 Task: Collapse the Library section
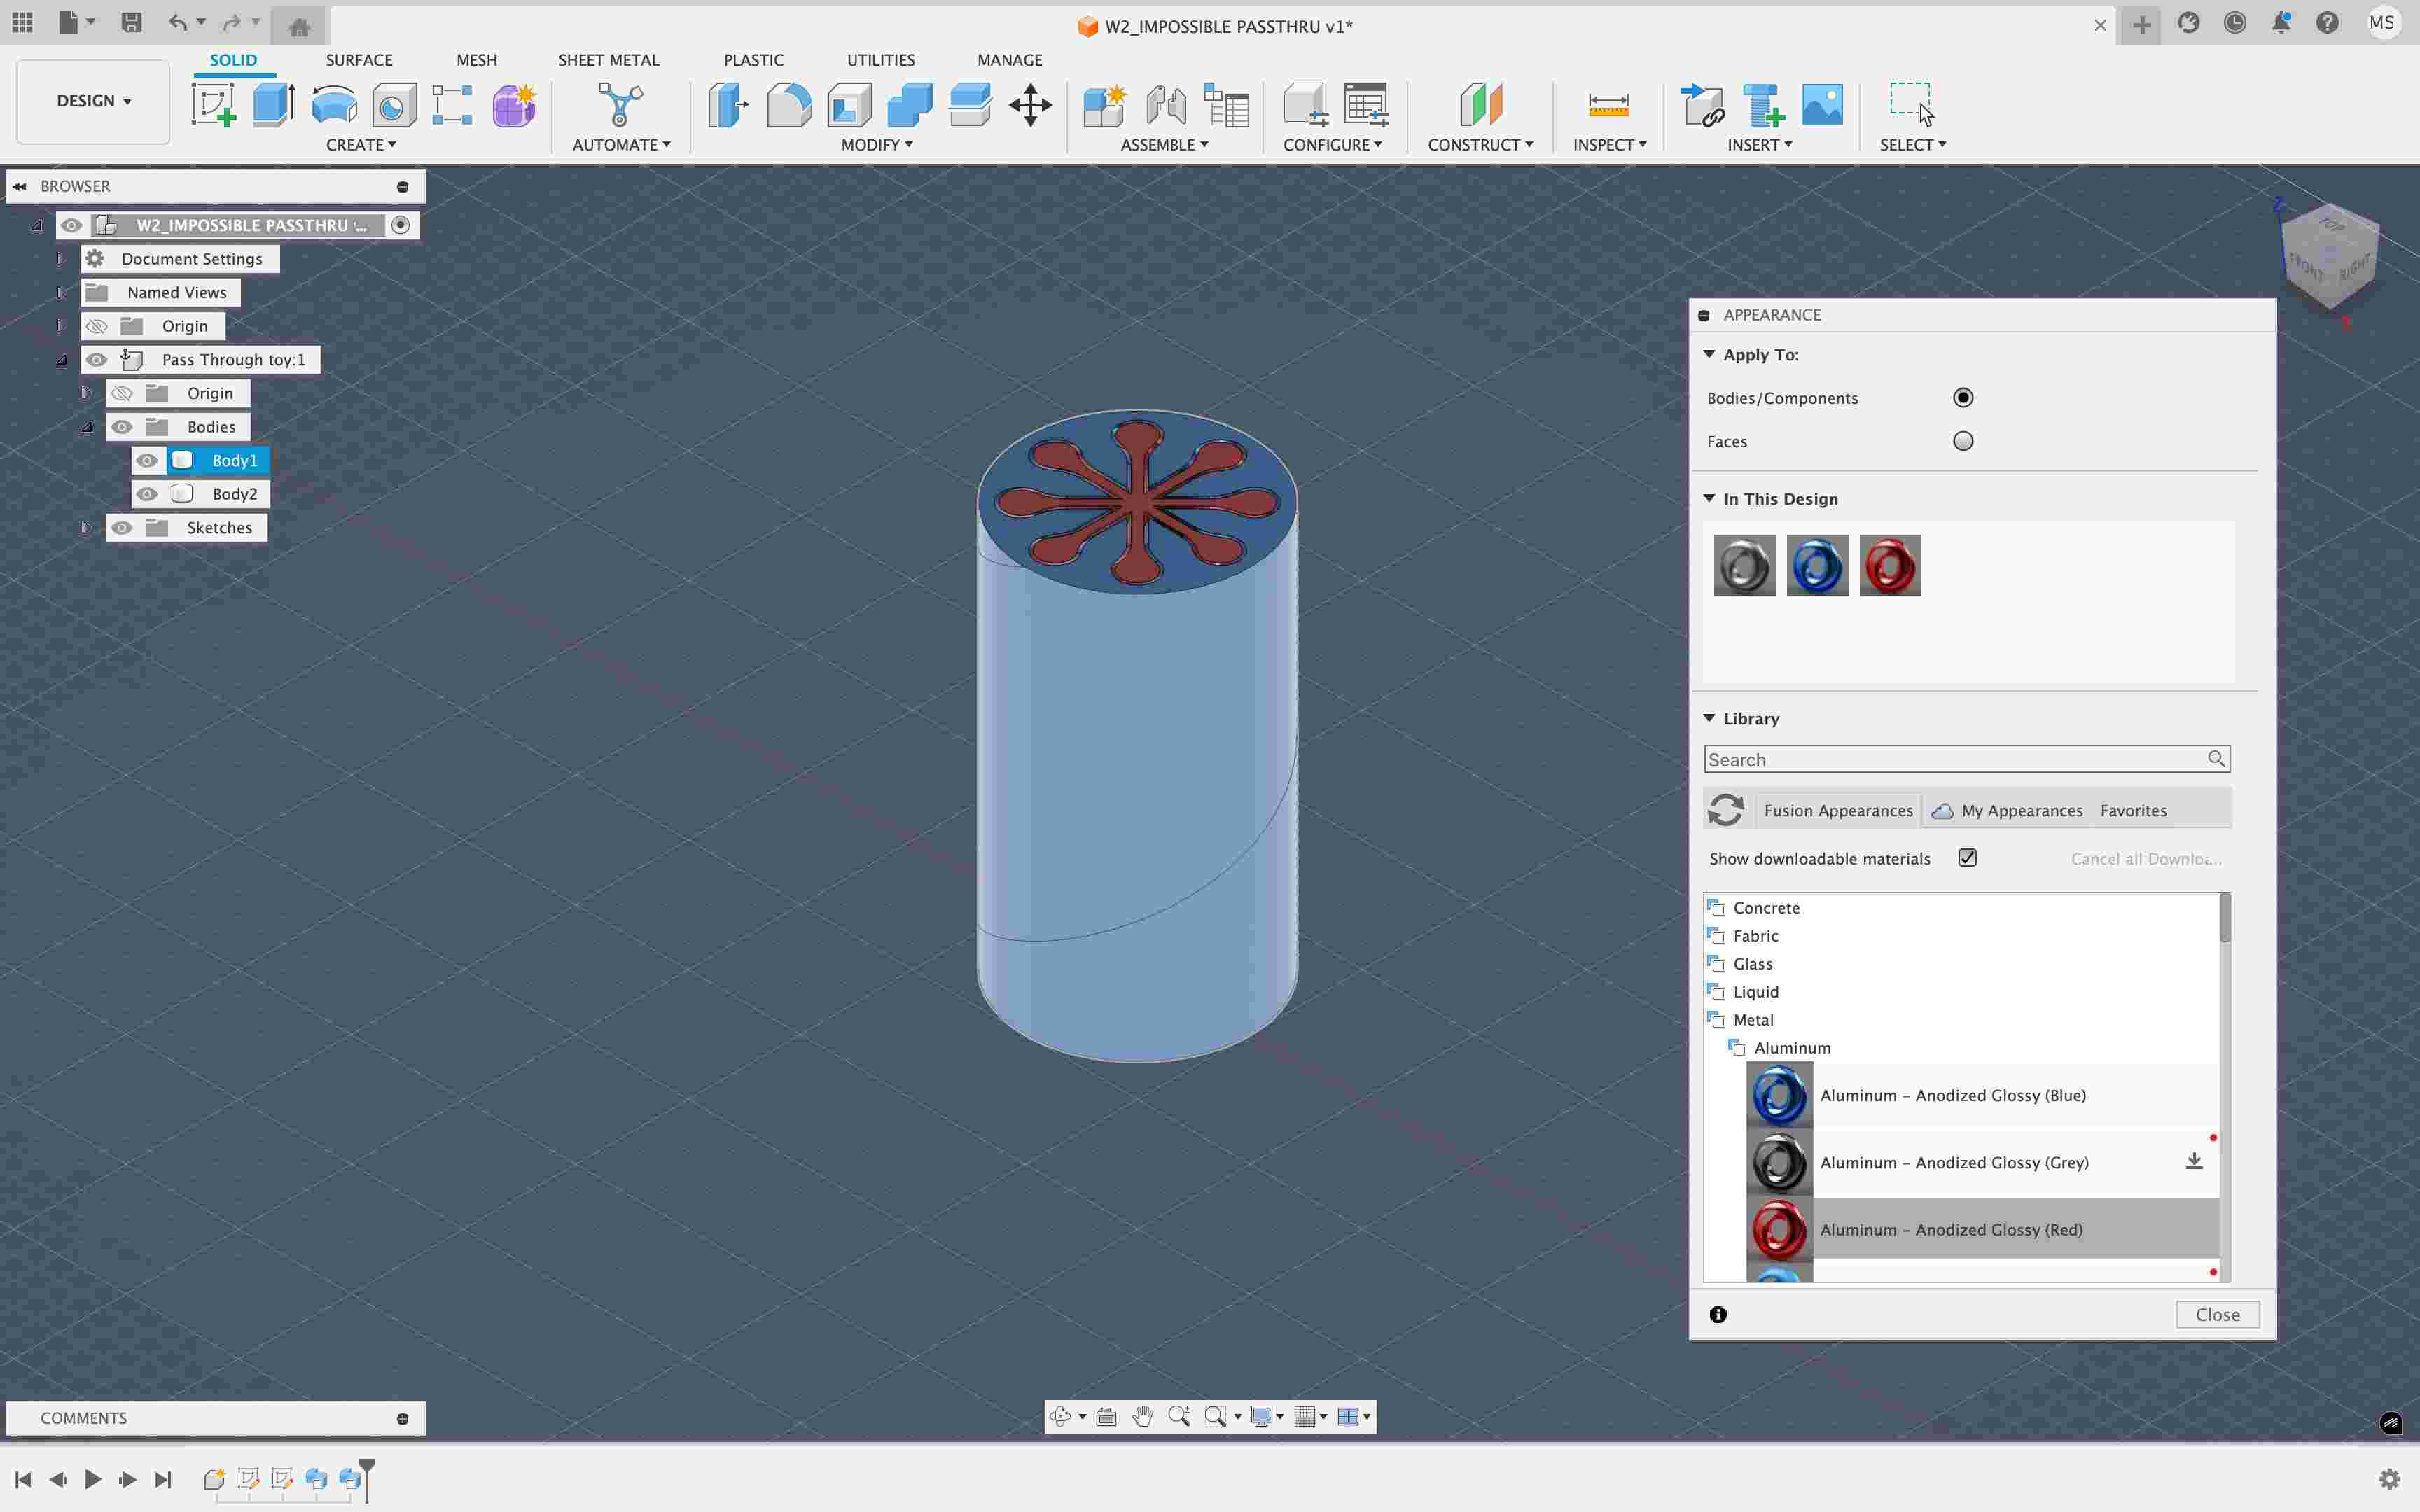pos(1709,719)
